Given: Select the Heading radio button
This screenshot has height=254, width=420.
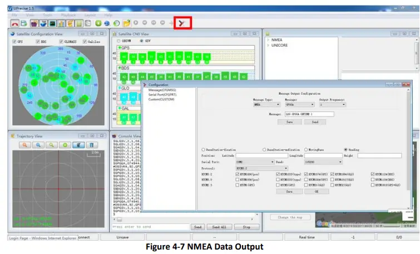Looking at the screenshot, I should (x=345, y=150).
